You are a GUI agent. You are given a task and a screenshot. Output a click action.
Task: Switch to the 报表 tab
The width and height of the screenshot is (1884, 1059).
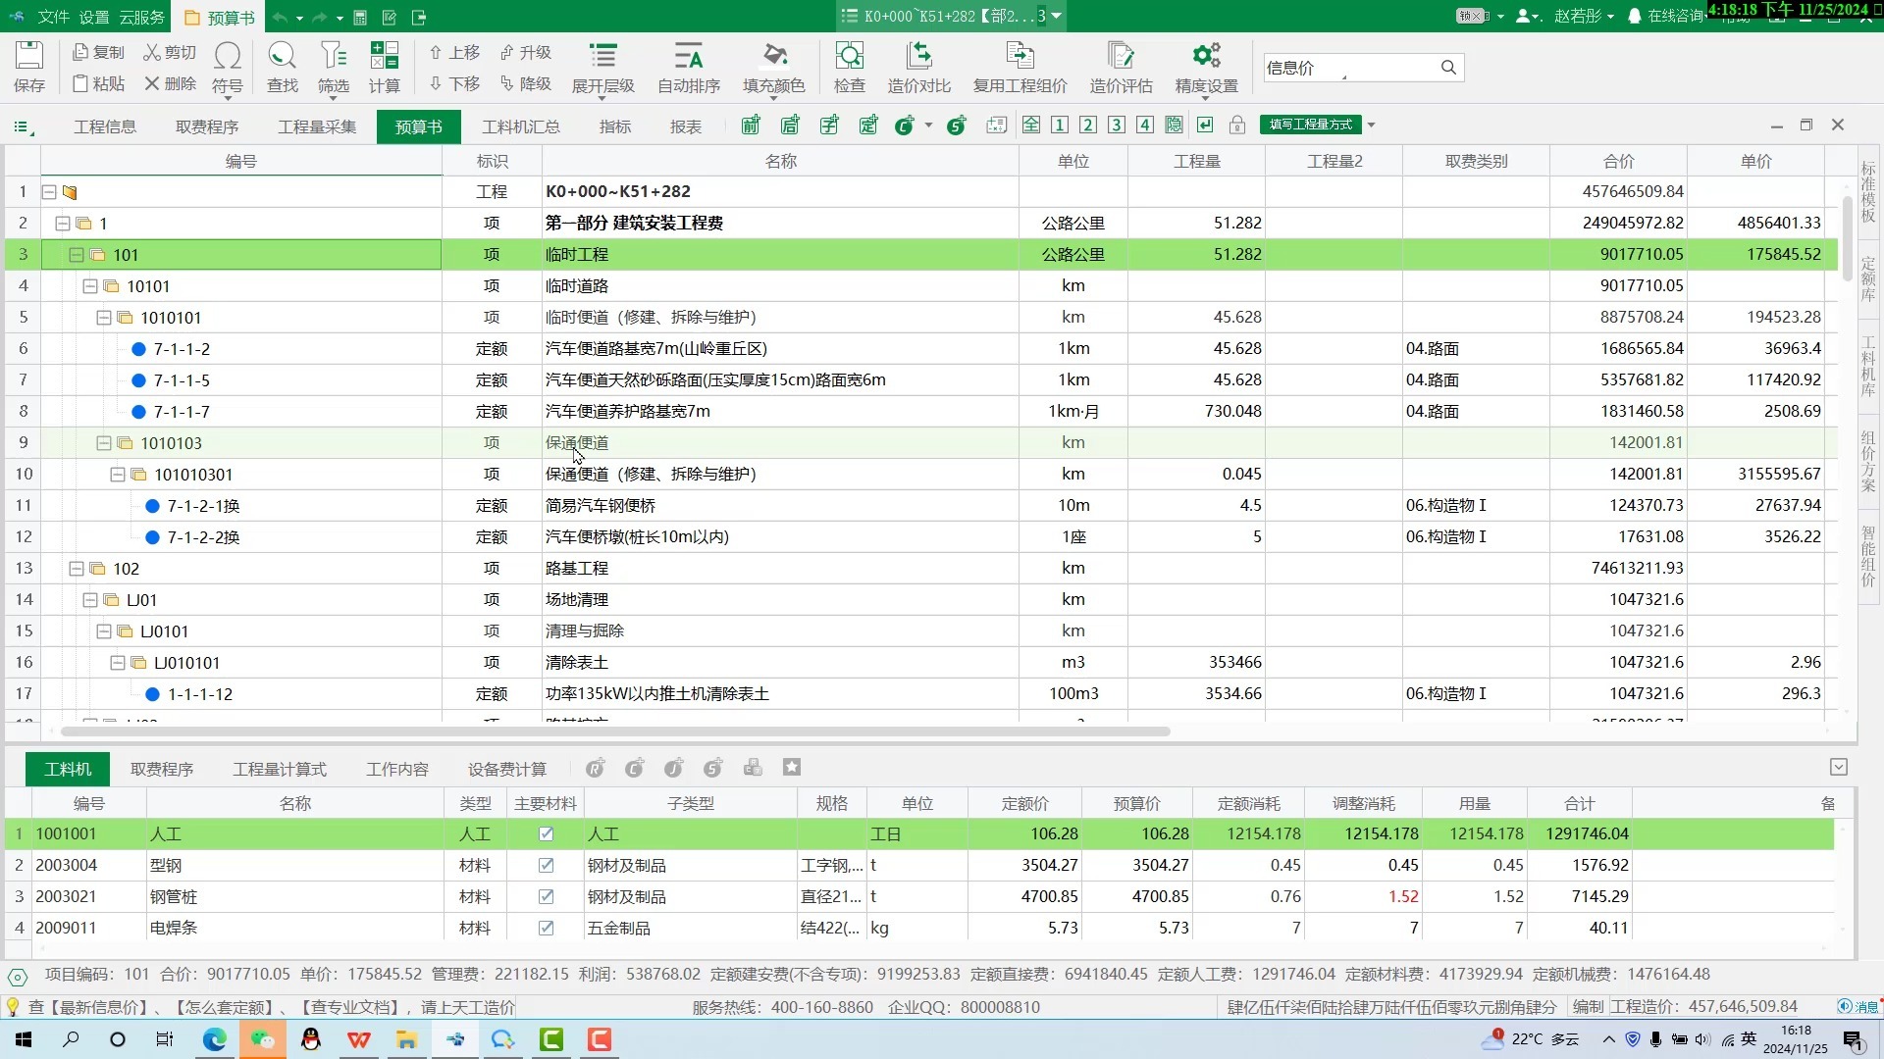[x=686, y=126]
